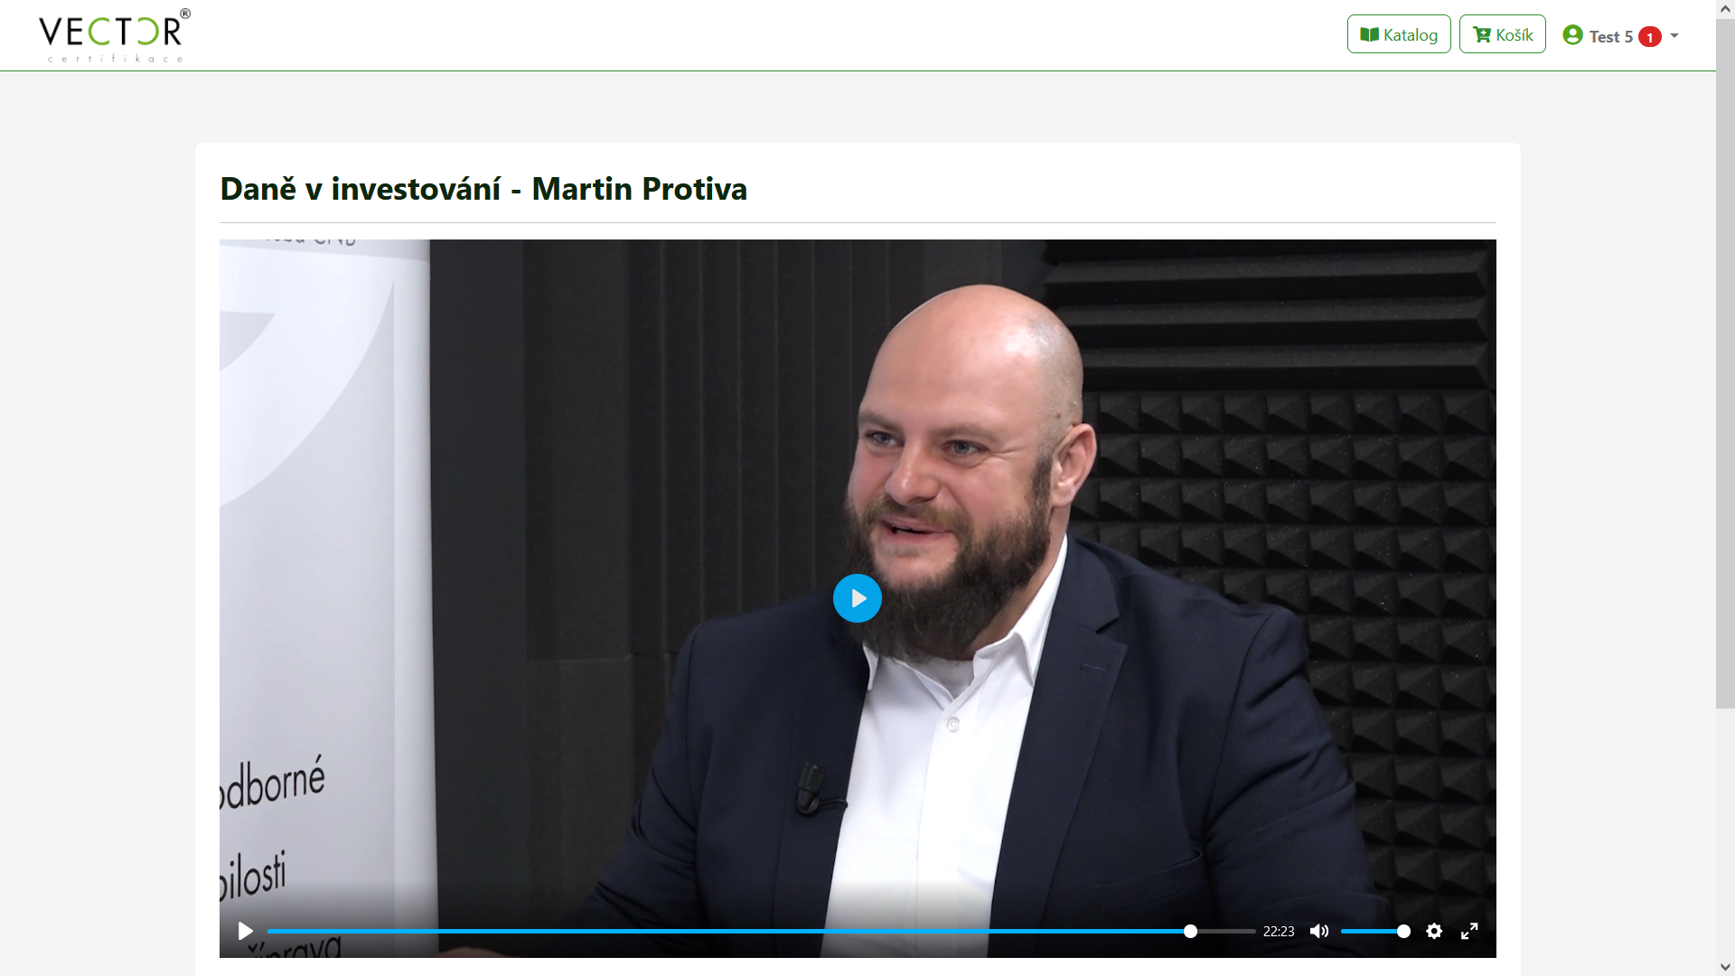This screenshot has width=1735, height=976.
Task: Click the remaining time 22:23 label
Action: point(1279,931)
